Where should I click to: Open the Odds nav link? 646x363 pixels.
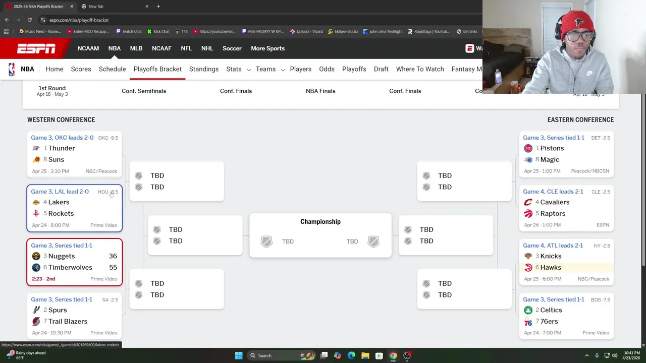(x=327, y=69)
